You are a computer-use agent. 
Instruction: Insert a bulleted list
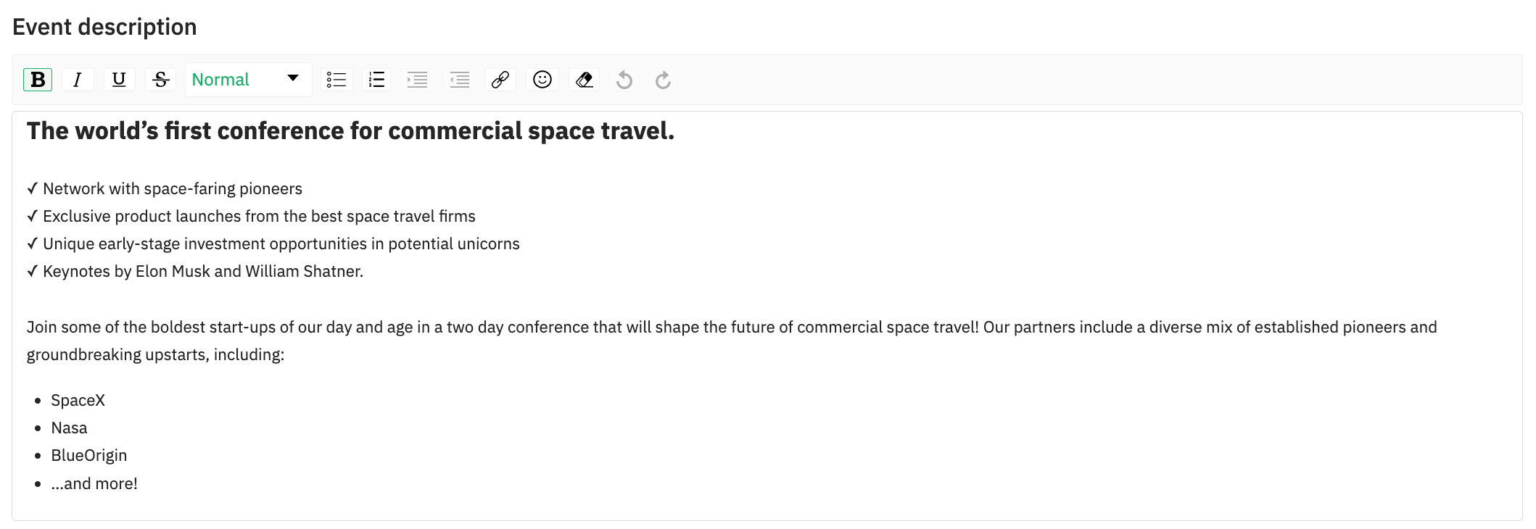point(336,80)
